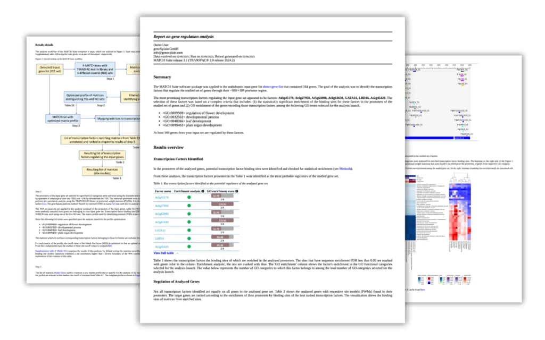Click the GO:0009909 regulation of flower development bullet
Screen dimensions: 545x340
(198, 113)
